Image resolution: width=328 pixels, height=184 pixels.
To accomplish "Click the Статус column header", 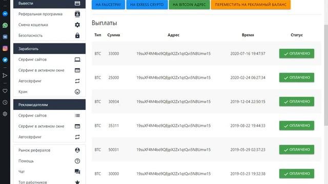I will 297,35.
